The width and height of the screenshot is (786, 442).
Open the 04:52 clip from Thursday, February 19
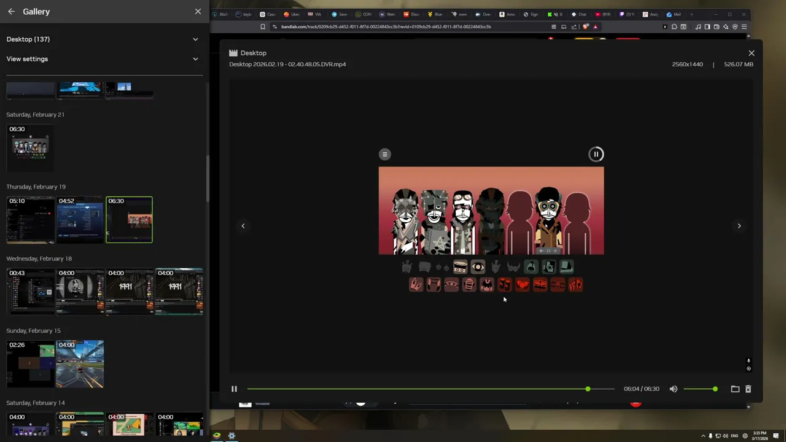coord(80,220)
